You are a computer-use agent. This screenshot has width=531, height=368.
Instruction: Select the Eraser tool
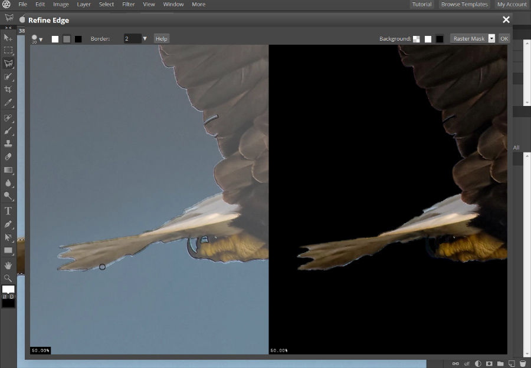coord(8,157)
